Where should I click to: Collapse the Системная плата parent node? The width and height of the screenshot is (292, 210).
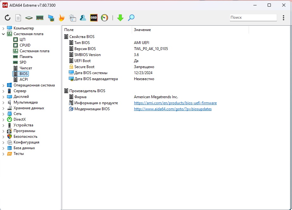tap(3, 34)
